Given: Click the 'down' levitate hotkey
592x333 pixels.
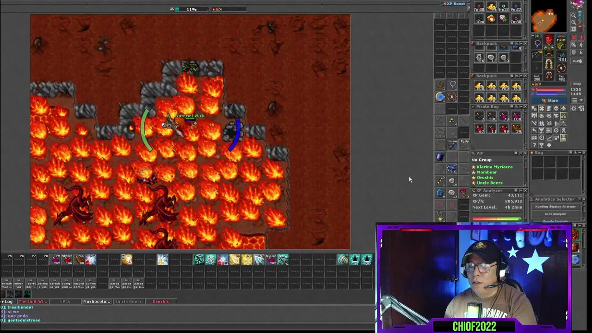Looking at the screenshot, I should pos(367,259).
